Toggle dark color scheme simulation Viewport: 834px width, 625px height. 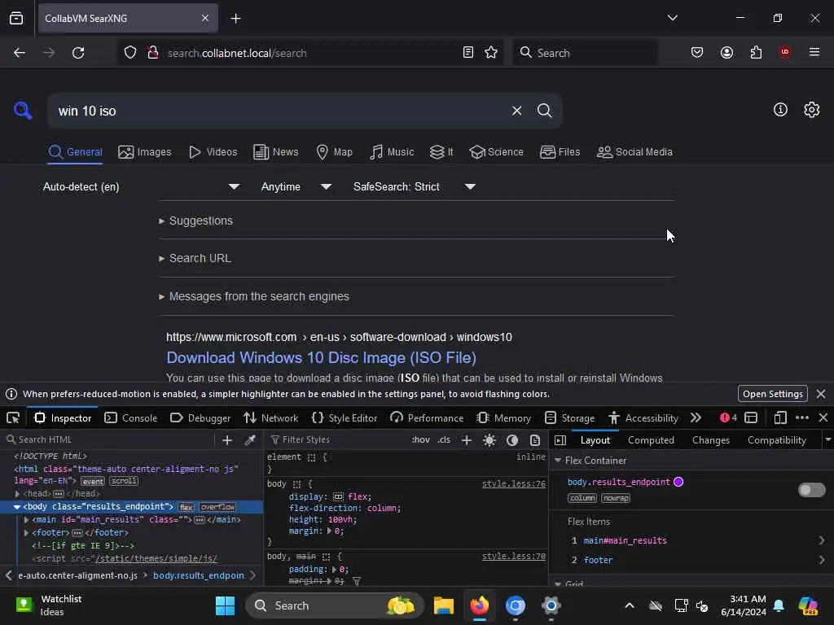pos(512,440)
